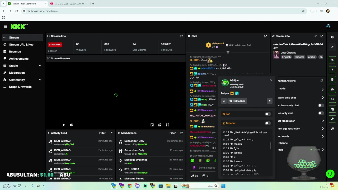Toggle the lightning bolt widget in right rail
The height and width of the screenshot is (190, 338).
coord(332,70)
